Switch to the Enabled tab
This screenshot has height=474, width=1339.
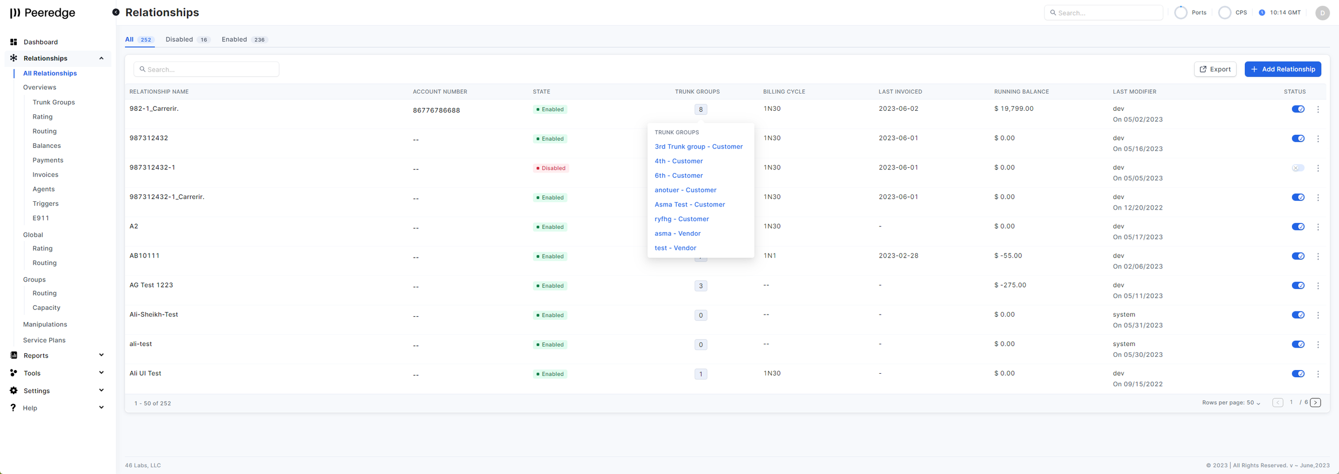click(x=245, y=40)
